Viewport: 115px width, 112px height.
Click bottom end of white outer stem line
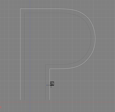tap(50, 100)
